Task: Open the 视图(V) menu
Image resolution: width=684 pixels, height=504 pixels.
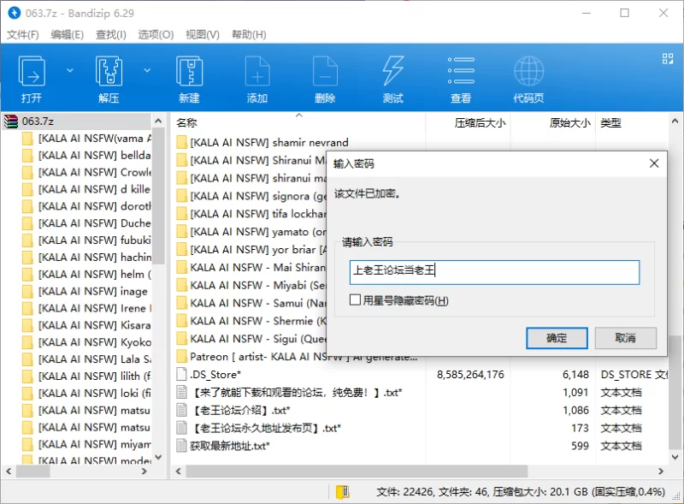Action: coord(203,34)
